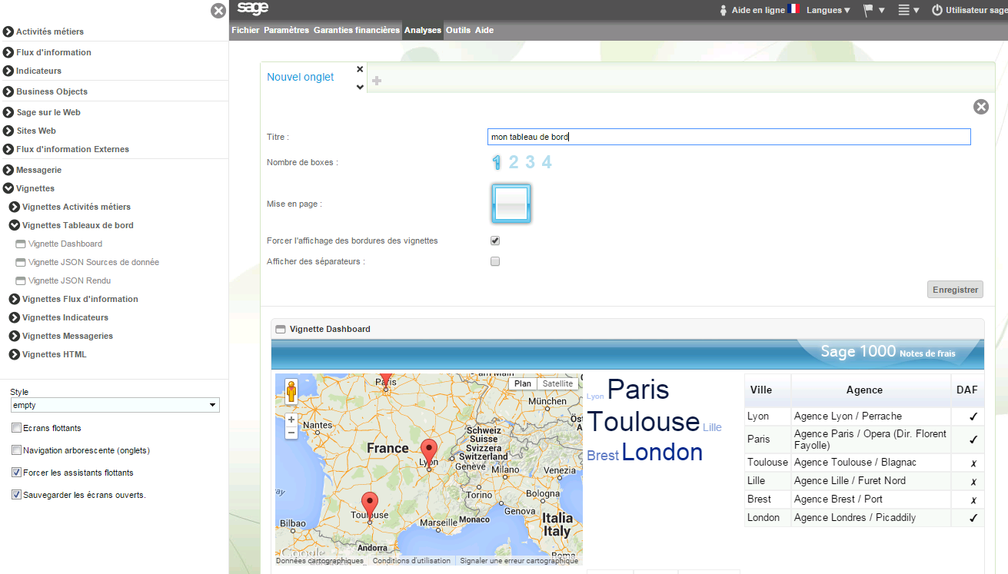This screenshot has height=574, width=1008.
Task: Expand Sites Web section
Action: (x=8, y=131)
